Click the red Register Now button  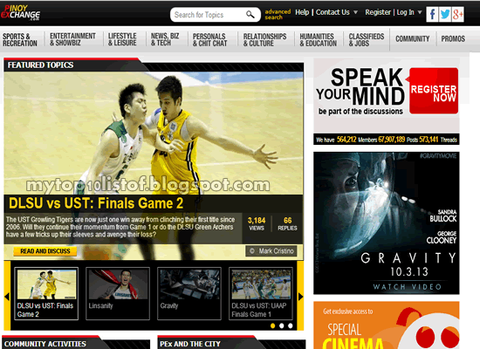434,91
